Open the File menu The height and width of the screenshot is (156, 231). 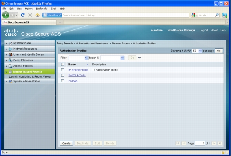tap(4, 9)
